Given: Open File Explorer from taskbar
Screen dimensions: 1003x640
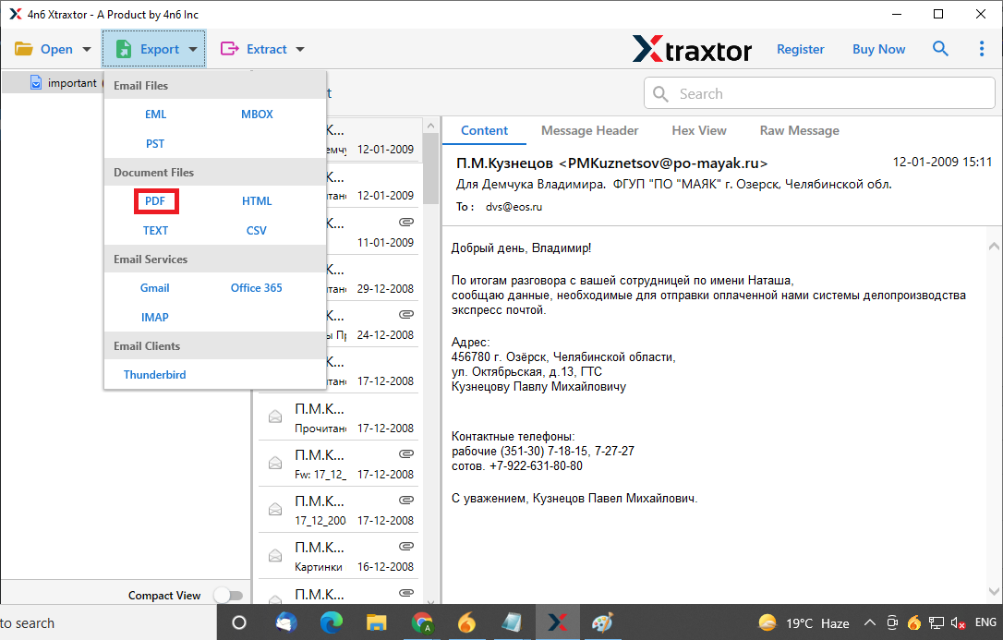Looking at the screenshot, I should [376, 622].
